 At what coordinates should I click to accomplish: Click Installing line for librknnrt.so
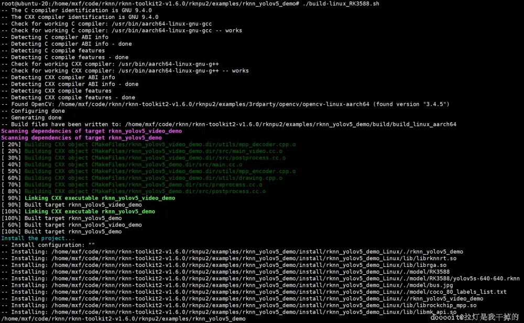click(x=229, y=258)
